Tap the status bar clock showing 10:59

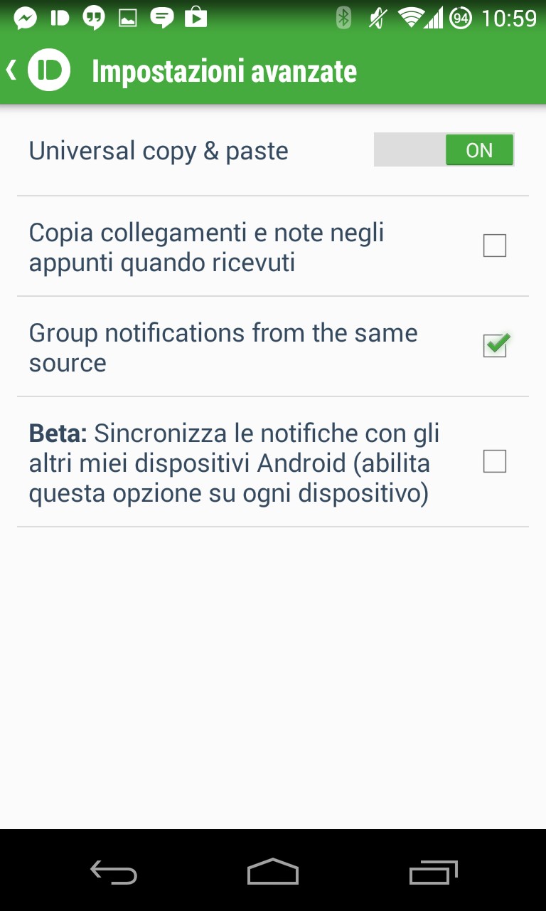point(509,18)
